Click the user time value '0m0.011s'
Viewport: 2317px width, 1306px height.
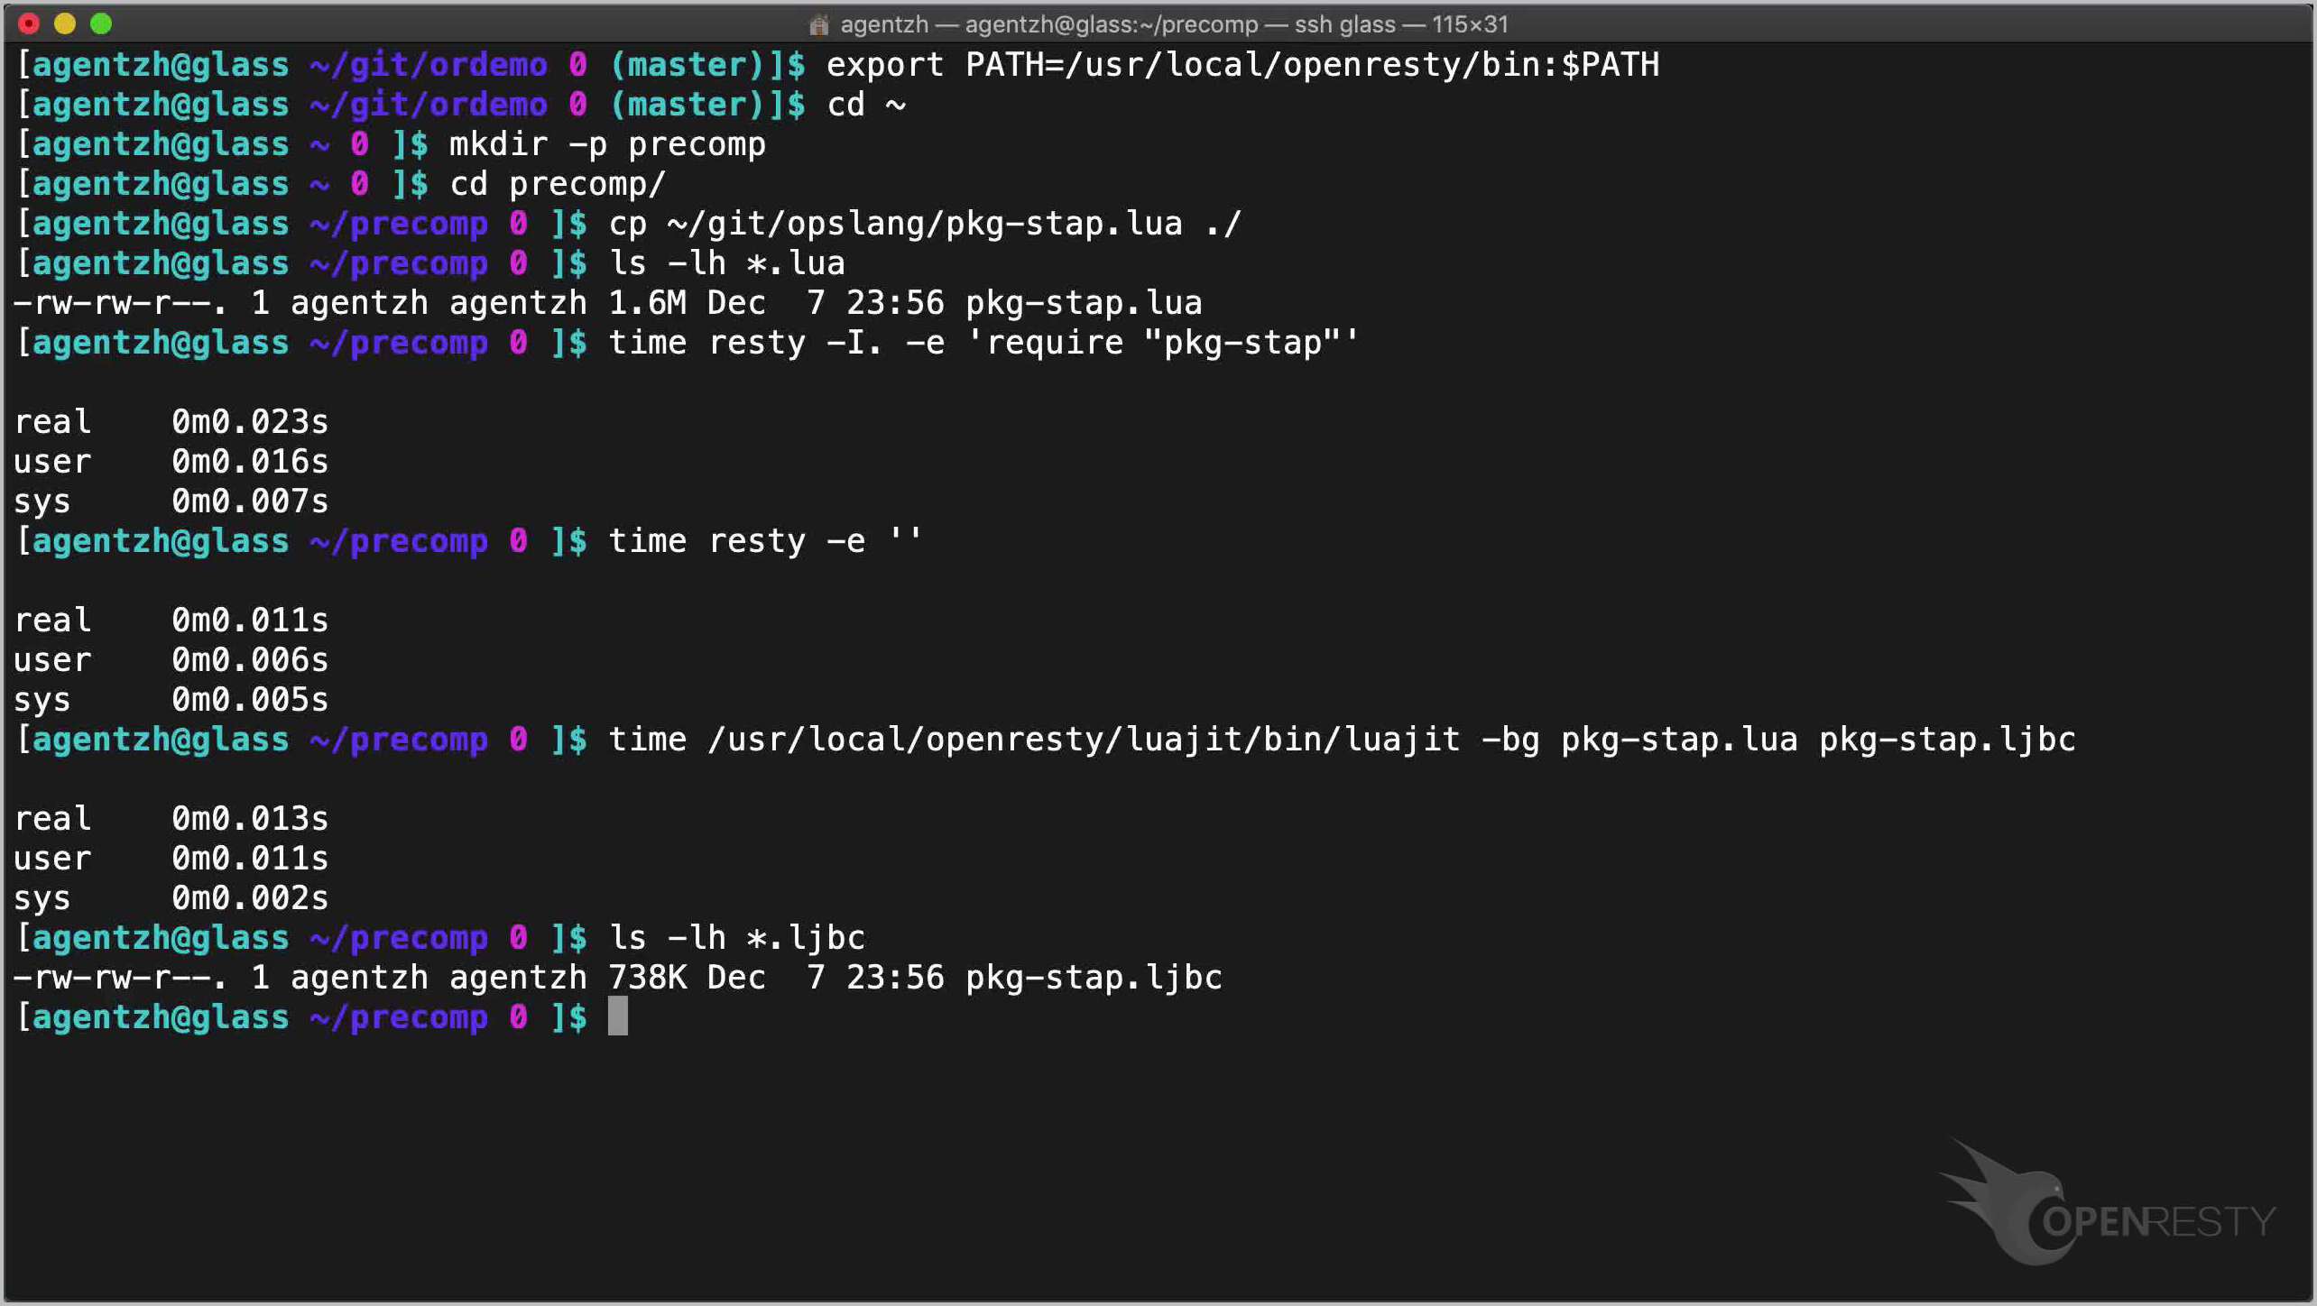pos(250,859)
